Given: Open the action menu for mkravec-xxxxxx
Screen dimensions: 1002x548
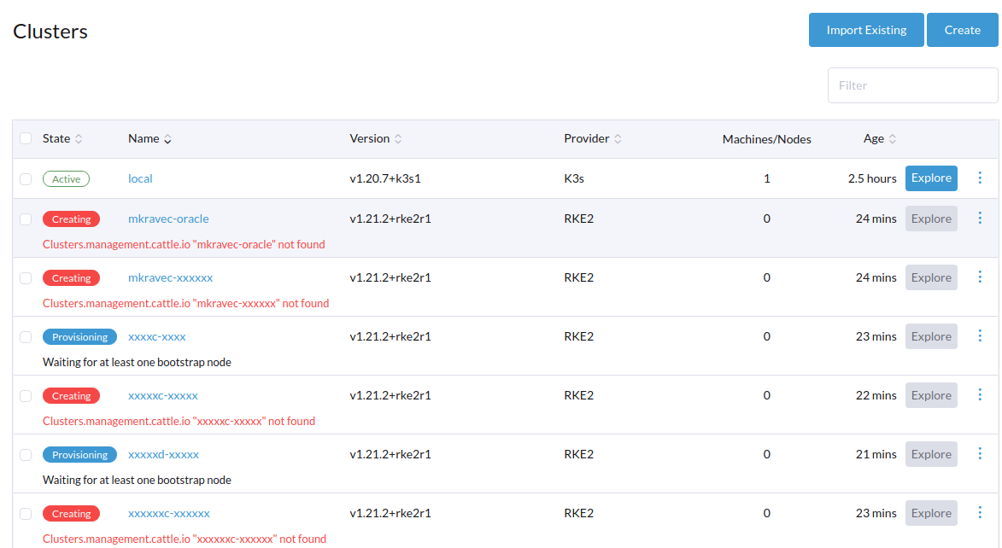Looking at the screenshot, I should pyautogui.click(x=980, y=277).
